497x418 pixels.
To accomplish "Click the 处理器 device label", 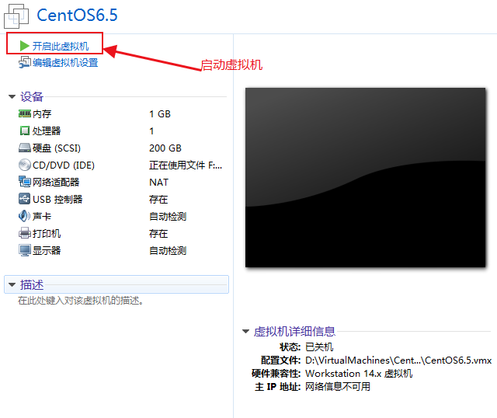I will (x=47, y=131).
